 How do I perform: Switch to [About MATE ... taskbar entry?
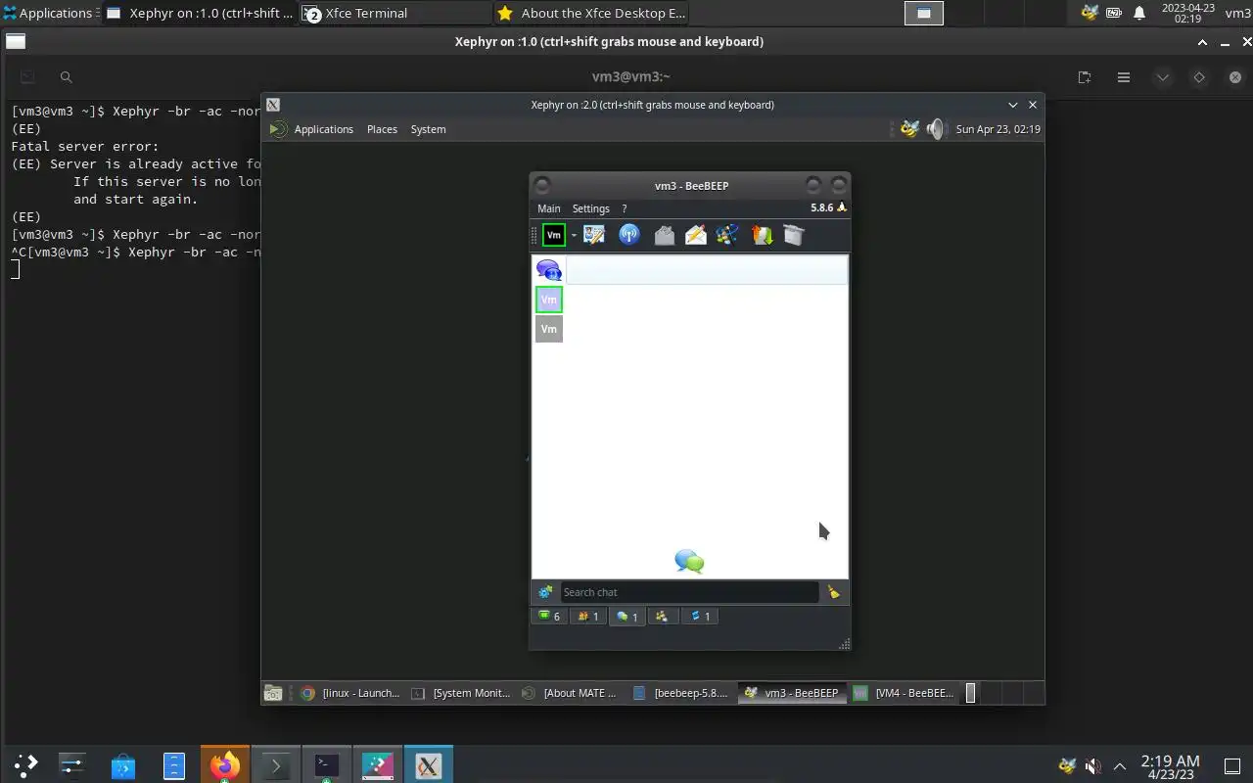coord(571,693)
